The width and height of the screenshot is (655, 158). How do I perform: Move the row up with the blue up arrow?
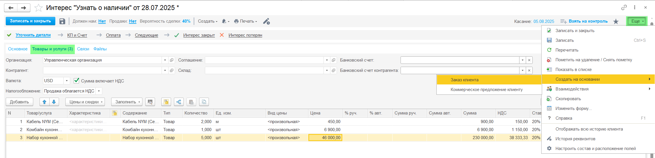(x=44, y=102)
